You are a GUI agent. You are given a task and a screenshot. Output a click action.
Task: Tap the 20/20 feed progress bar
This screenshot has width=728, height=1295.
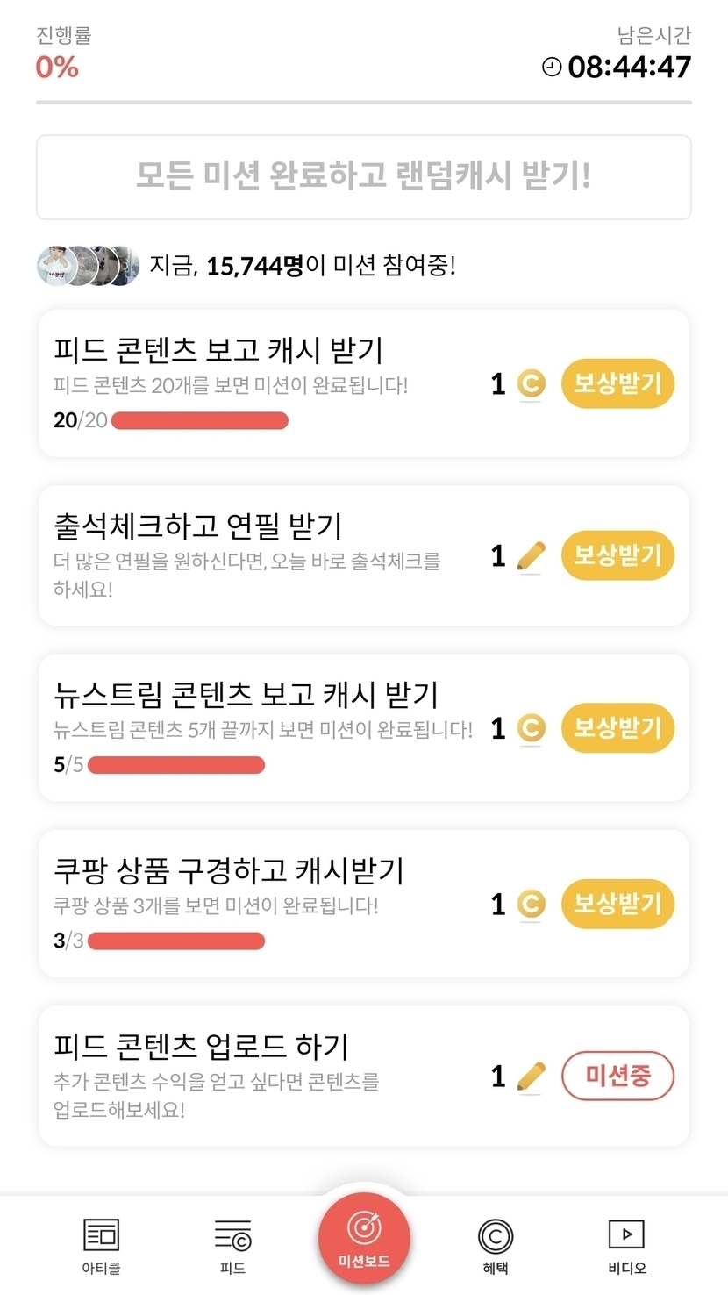tap(200, 420)
